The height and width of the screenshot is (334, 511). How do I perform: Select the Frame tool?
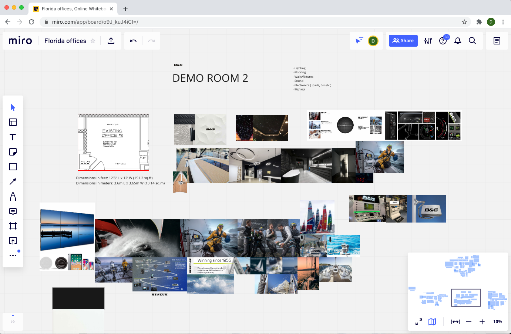(13, 226)
